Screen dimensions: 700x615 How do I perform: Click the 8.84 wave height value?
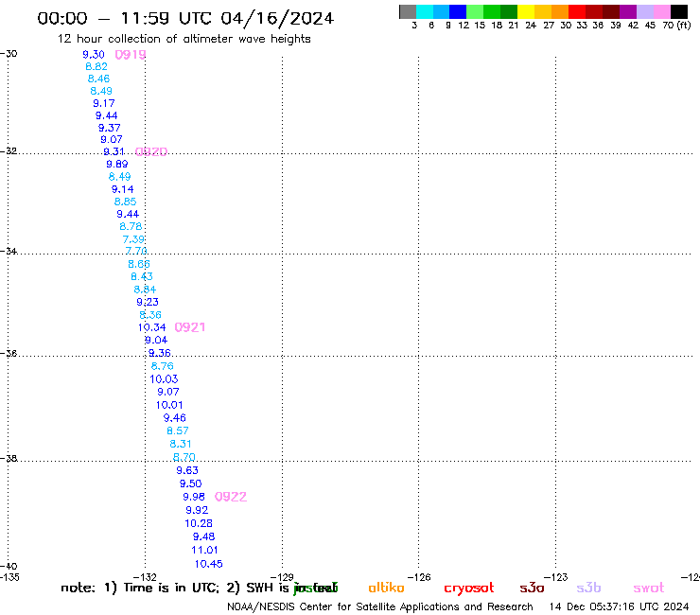point(145,290)
